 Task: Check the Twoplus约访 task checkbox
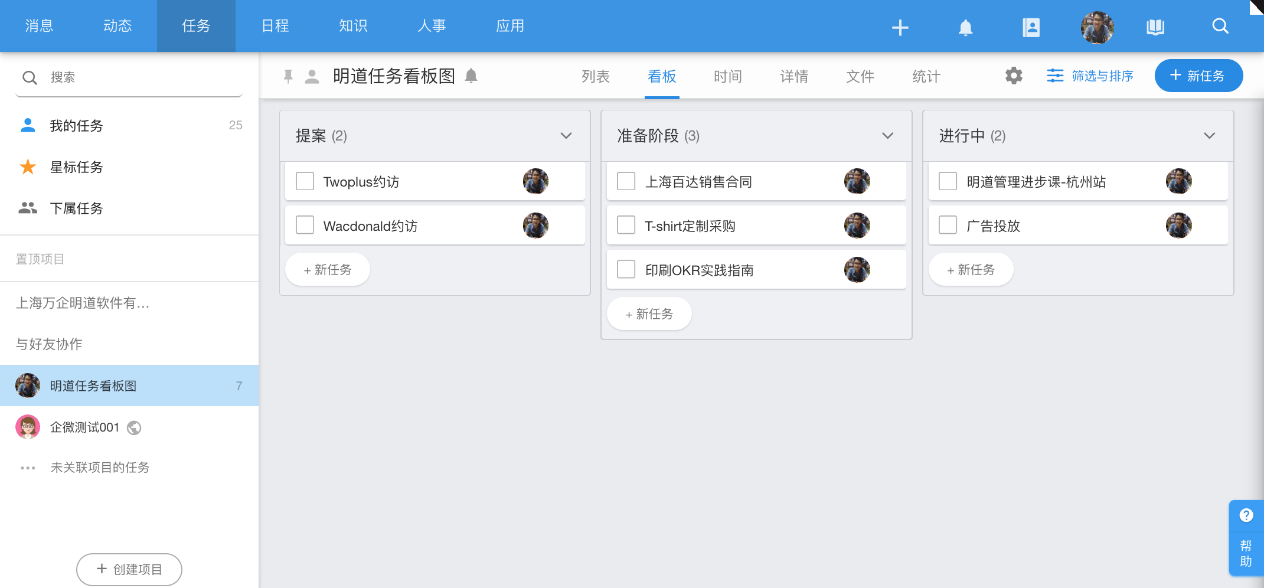[305, 181]
